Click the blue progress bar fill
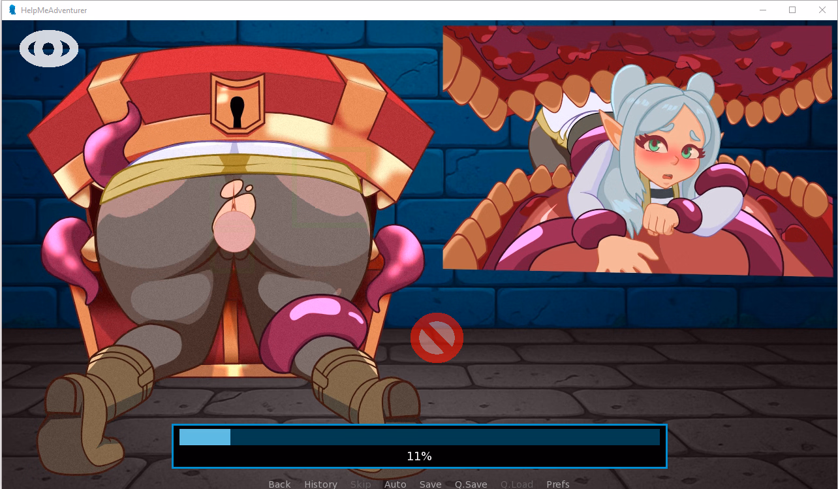Image resolution: width=838 pixels, height=489 pixels. 204,437
